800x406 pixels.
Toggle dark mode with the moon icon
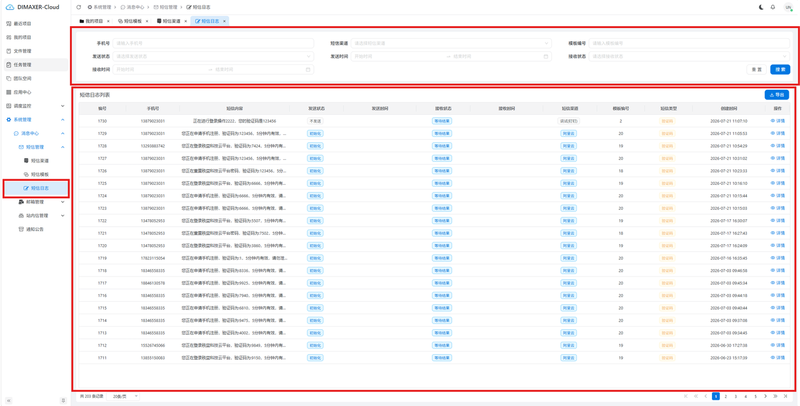tap(761, 7)
